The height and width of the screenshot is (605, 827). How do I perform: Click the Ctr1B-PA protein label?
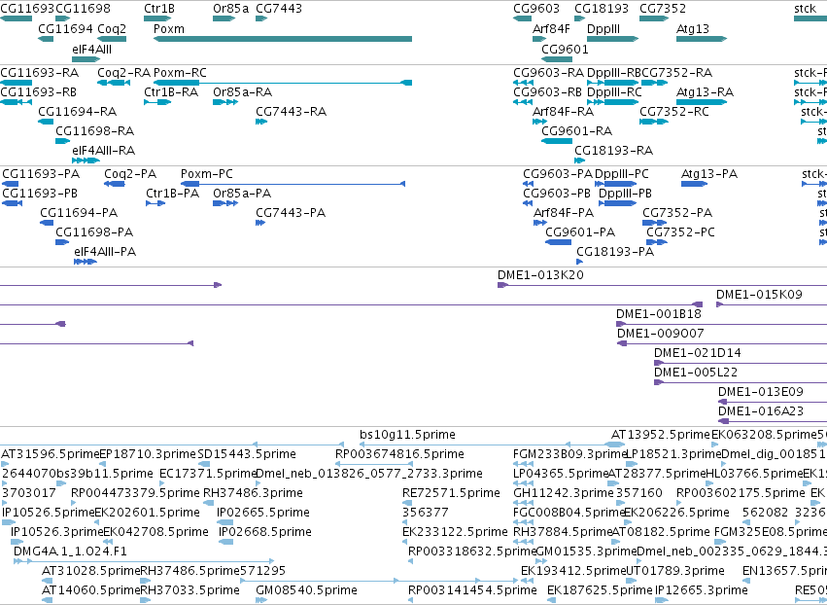(172, 194)
